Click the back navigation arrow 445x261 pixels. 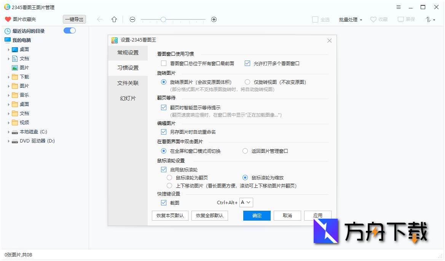(99, 19)
